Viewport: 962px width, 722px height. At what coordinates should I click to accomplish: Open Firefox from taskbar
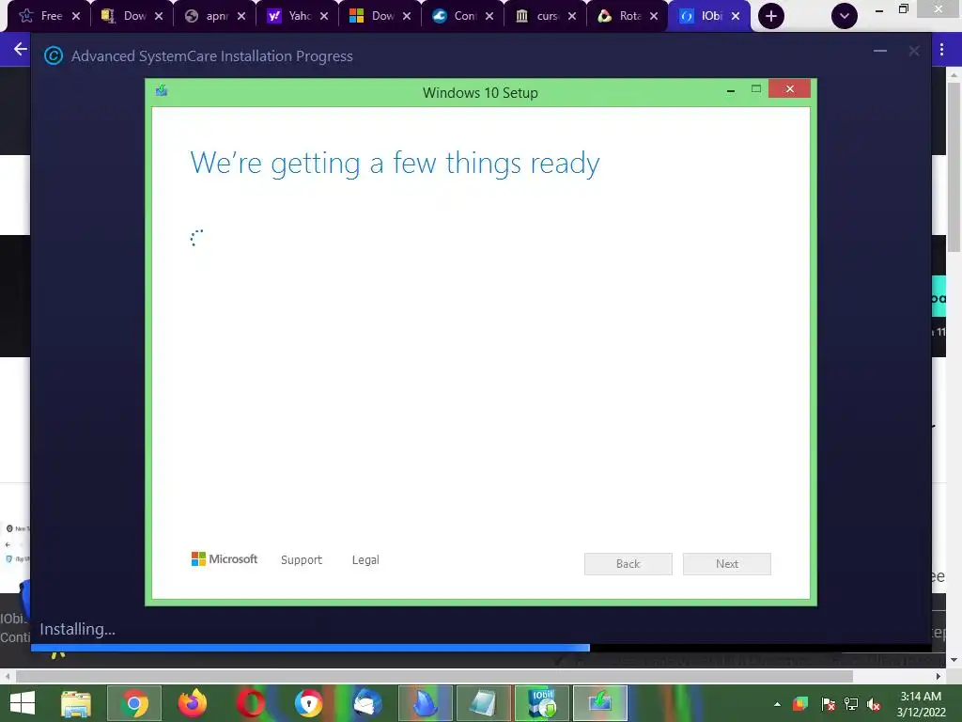pyautogui.click(x=193, y=703)
